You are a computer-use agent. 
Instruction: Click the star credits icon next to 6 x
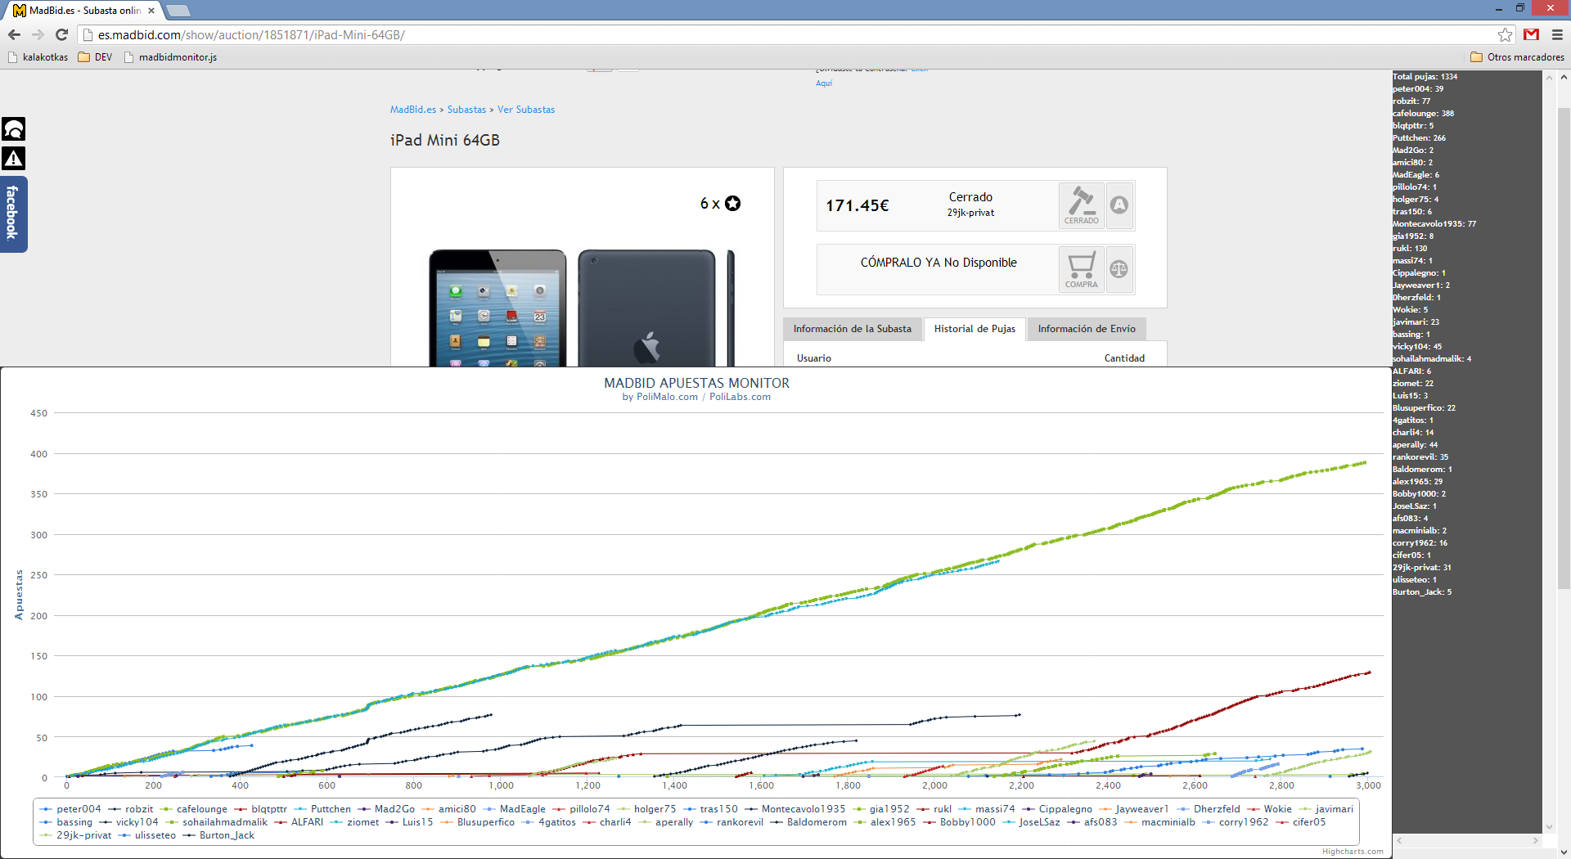pyautogui.click(x=733, y=204)
